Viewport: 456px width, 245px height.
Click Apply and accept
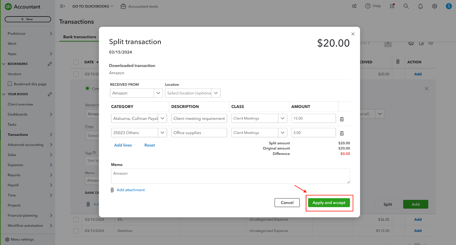pos(329,203)
